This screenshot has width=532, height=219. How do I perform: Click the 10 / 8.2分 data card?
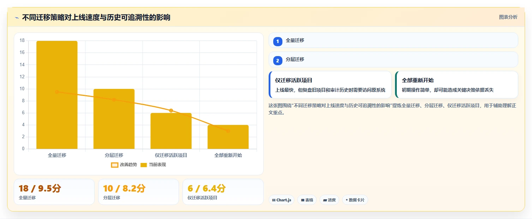[x=138, y=192]
